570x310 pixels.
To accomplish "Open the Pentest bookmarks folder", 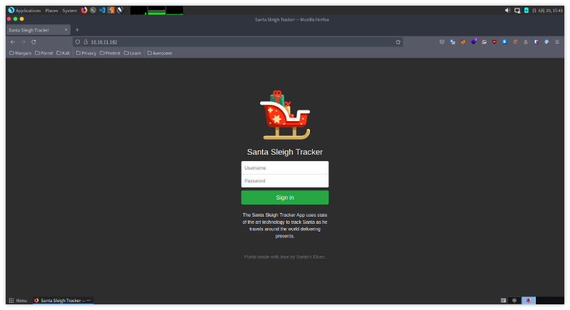I will pos(110,53).
